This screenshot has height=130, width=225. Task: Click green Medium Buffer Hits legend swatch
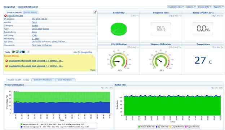coord(139,127)
